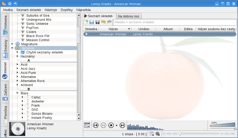The height and width of the screenshot is (138, 238).
Task: Click the Magnatune service icon
Action: (18, 44)
